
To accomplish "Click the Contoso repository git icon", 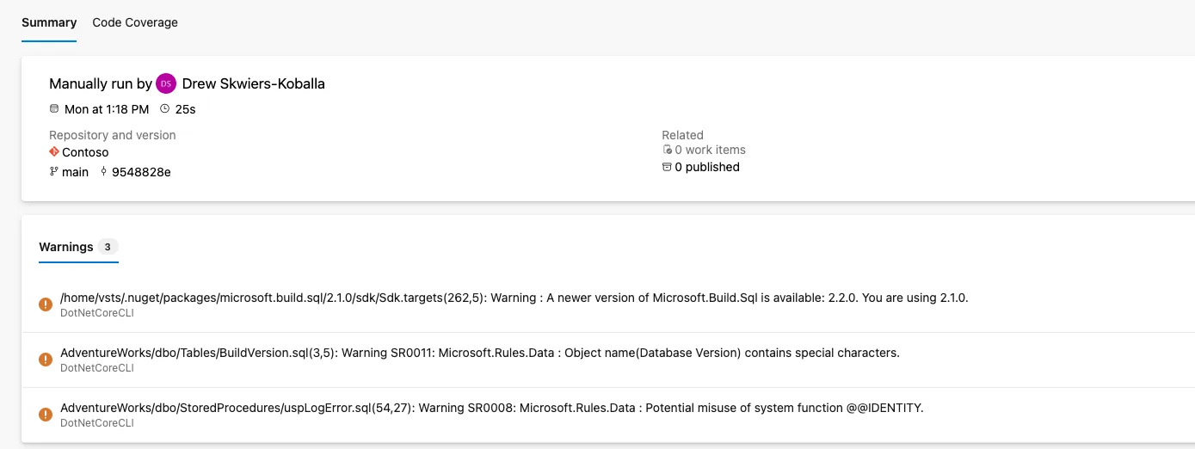I will click(x=54, y=152).
